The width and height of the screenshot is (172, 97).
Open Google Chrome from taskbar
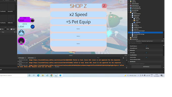51,75
